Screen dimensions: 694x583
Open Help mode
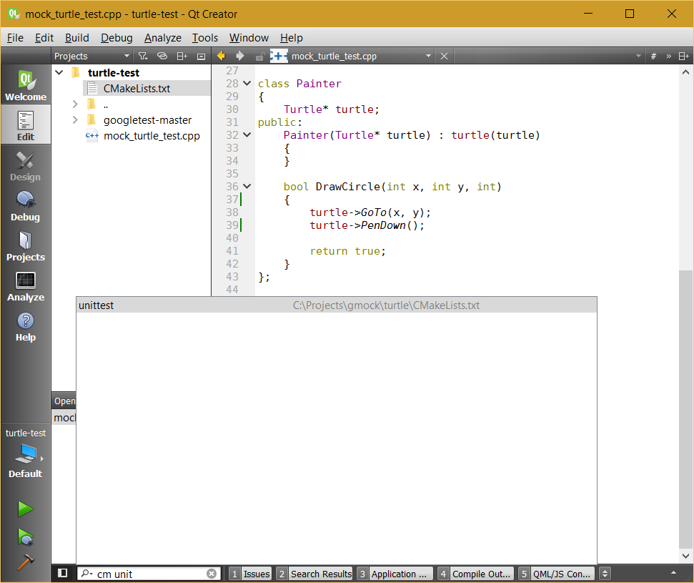point(26,326)
